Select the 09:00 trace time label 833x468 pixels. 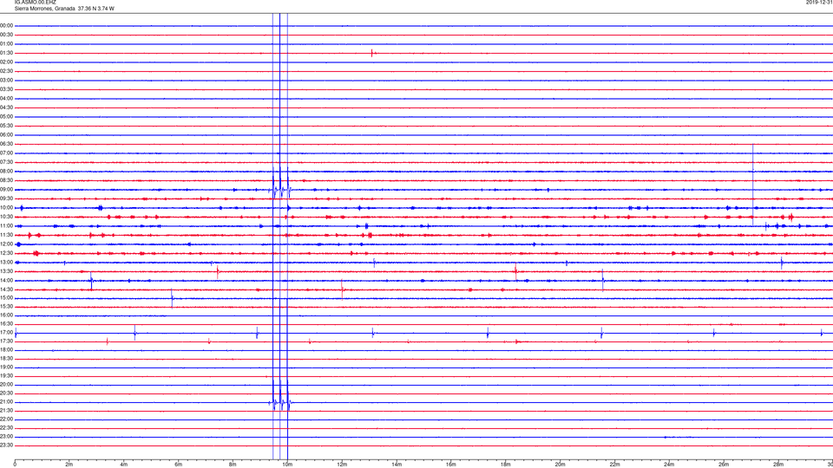(x=6, y=190)
